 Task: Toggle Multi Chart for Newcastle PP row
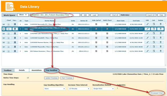[107, 24]
